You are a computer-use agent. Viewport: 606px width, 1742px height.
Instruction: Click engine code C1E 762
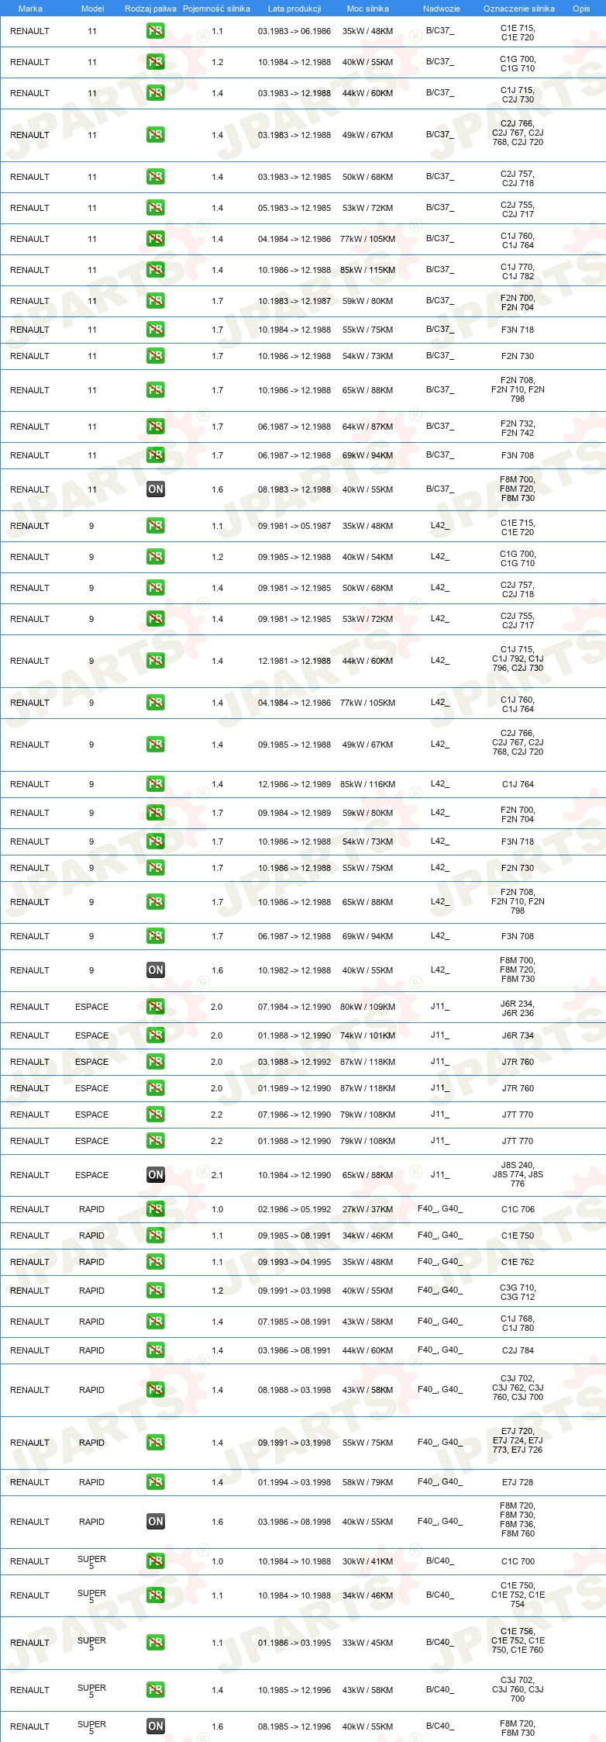tap(518, 1262)
